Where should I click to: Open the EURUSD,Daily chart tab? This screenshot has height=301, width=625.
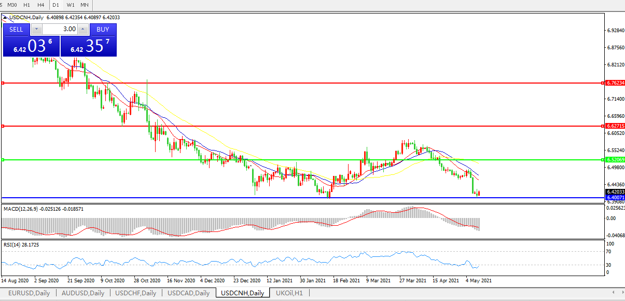(x=29, y=293)
